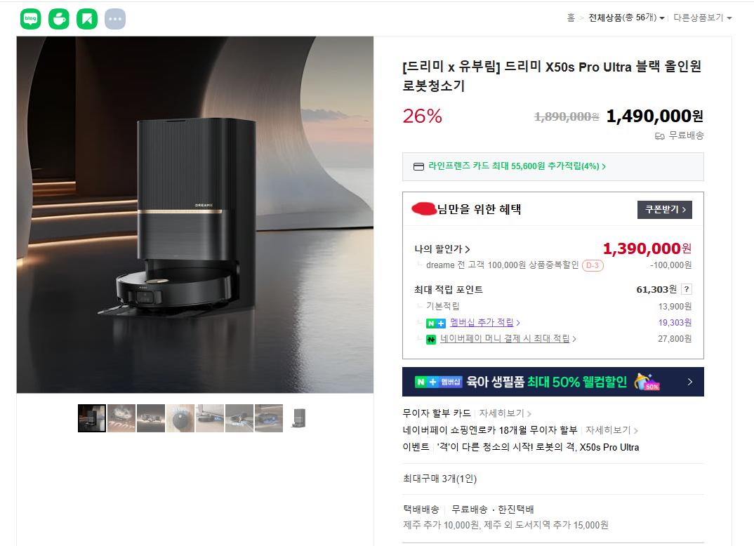
Task: Share via the green blog icon
Action: pos(30,19)
